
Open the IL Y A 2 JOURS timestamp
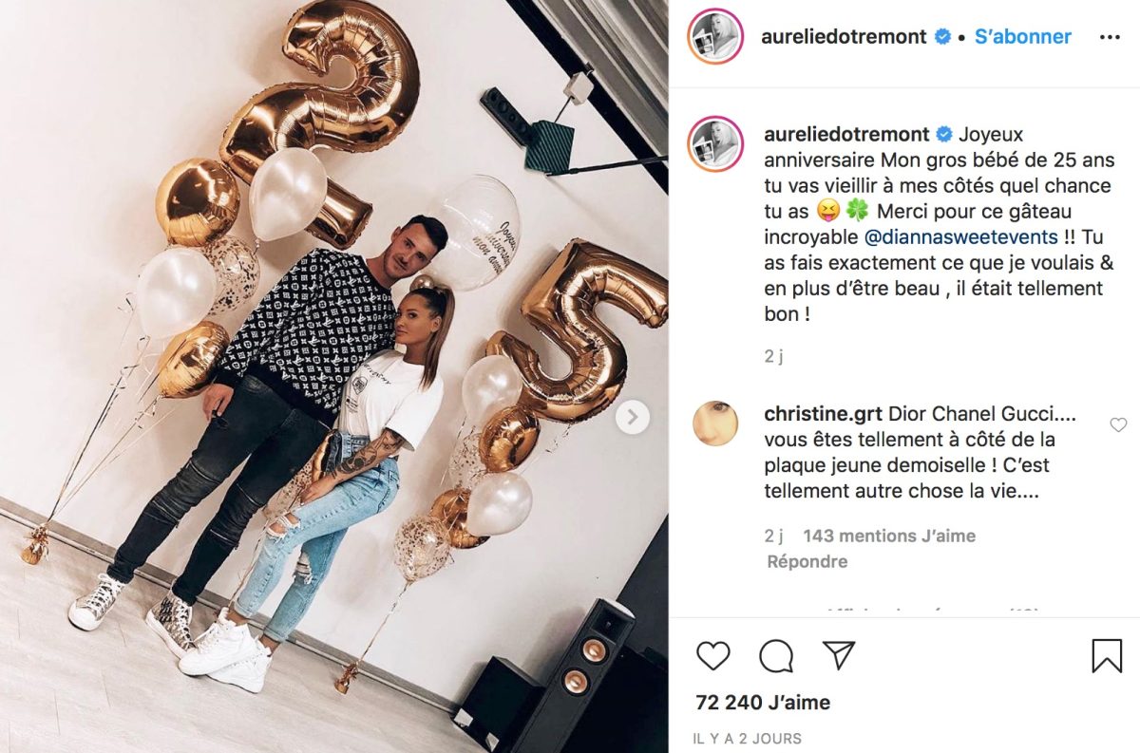747,738
